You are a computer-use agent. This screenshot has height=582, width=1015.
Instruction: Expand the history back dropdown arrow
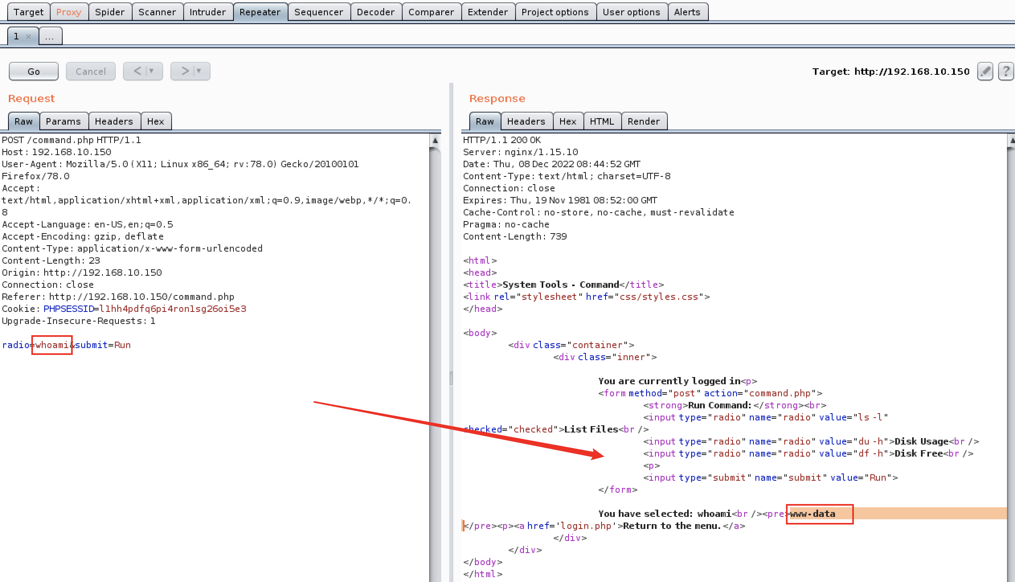click(x=152, y=72)
